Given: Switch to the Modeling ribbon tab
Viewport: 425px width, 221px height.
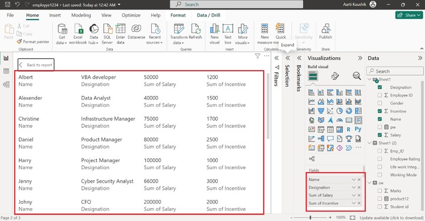Looking at the screenshot, I should click(81, 15).
